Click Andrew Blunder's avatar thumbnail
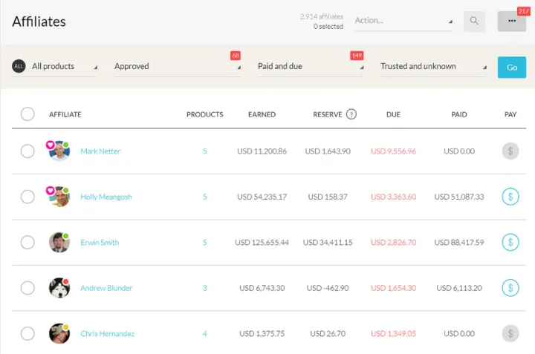This screenshot has height=354, width=535. [59, 288]
